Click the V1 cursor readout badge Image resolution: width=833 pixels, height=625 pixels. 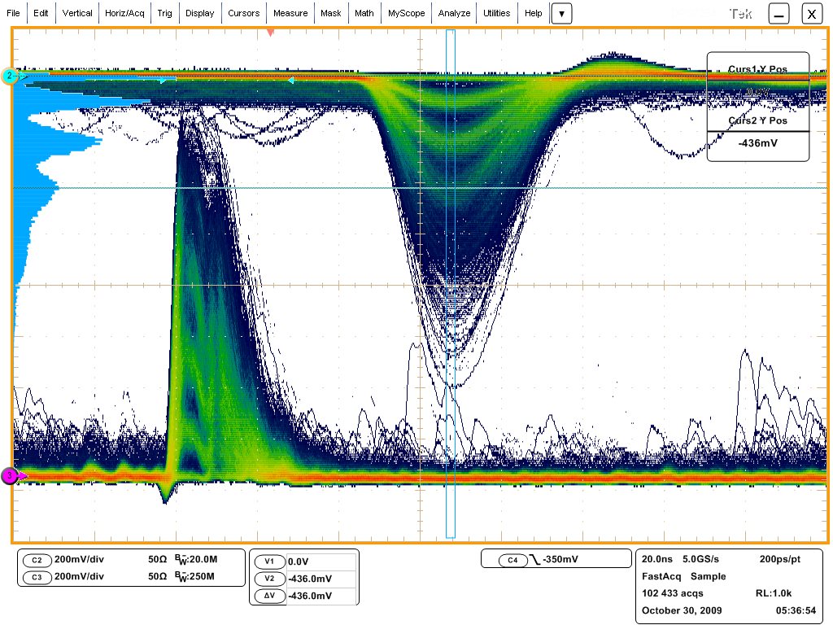(x=270, y=562)
